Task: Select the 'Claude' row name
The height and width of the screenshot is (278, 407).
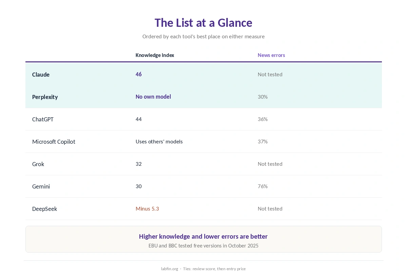Action: [41, 75]
